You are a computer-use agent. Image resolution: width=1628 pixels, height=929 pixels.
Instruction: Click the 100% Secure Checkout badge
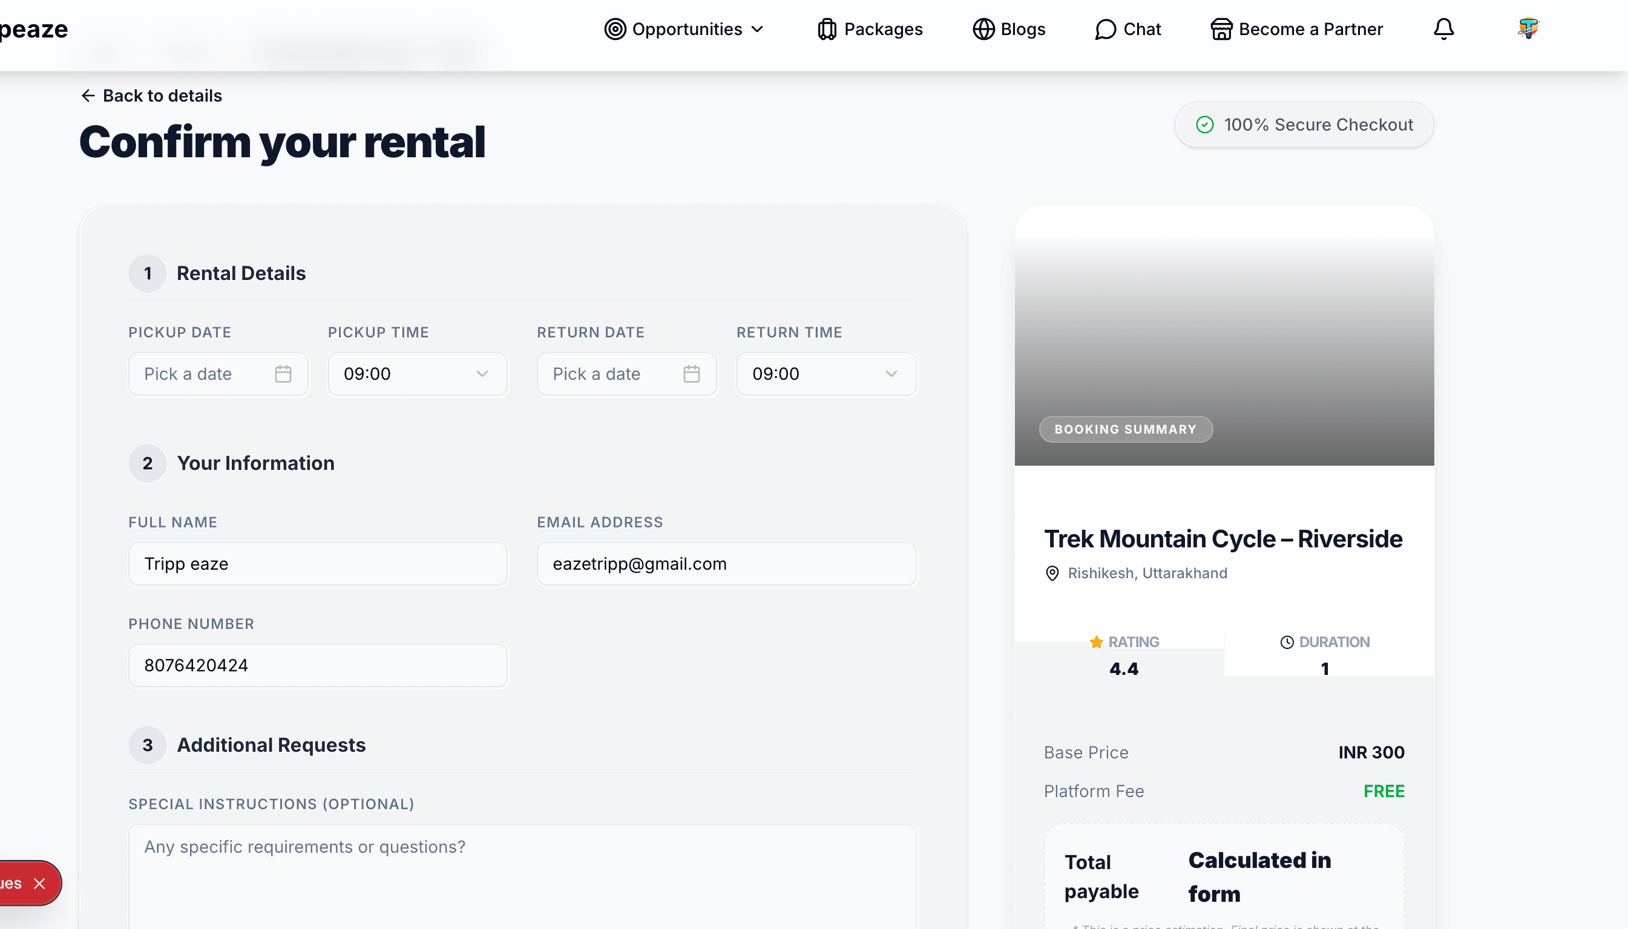[1304, 125]
